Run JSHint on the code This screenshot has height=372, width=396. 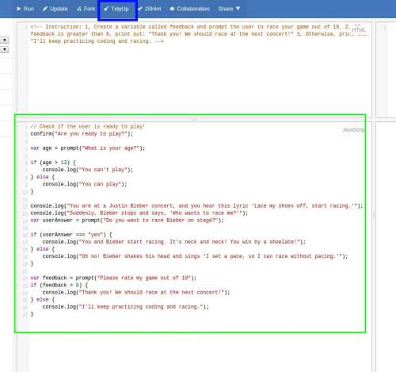click(x=150, y=9)
